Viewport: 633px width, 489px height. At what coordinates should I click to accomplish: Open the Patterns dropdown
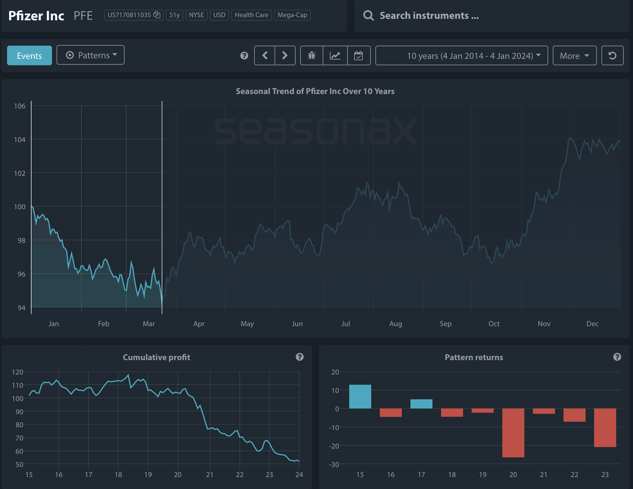point(90,55)
